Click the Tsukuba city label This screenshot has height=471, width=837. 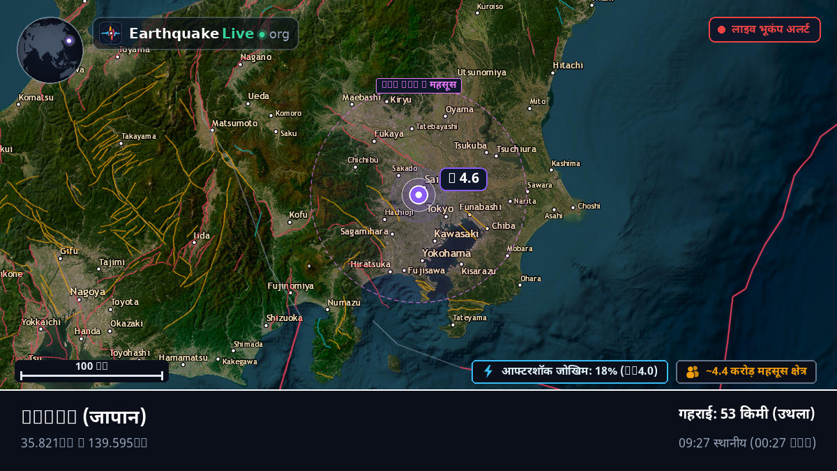point(471,146)
